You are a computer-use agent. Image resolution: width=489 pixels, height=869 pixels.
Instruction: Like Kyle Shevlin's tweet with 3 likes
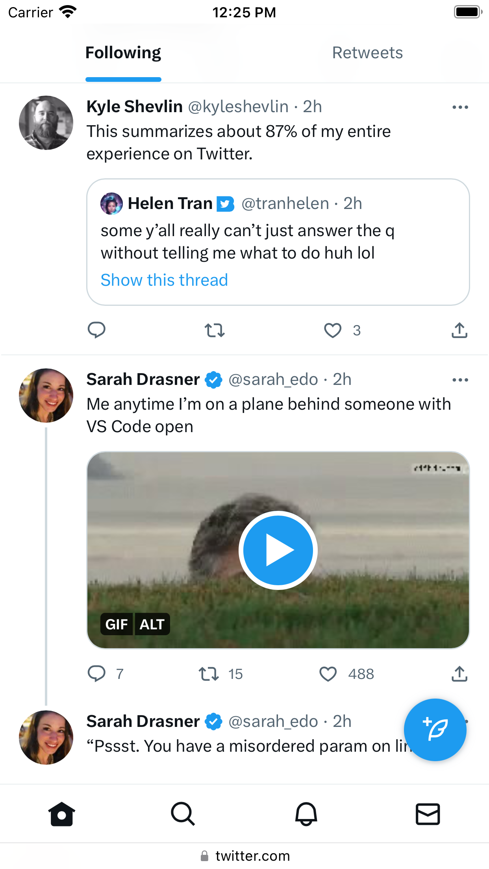point(333,330)
